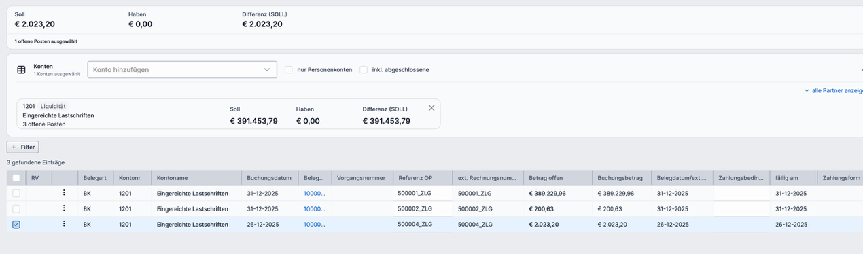Image resolution: width=863 pixels, height=254 pixels.
Task: Uncheck the checkbox for row 500004_ZLG
Action: click(x=16, y=225)
